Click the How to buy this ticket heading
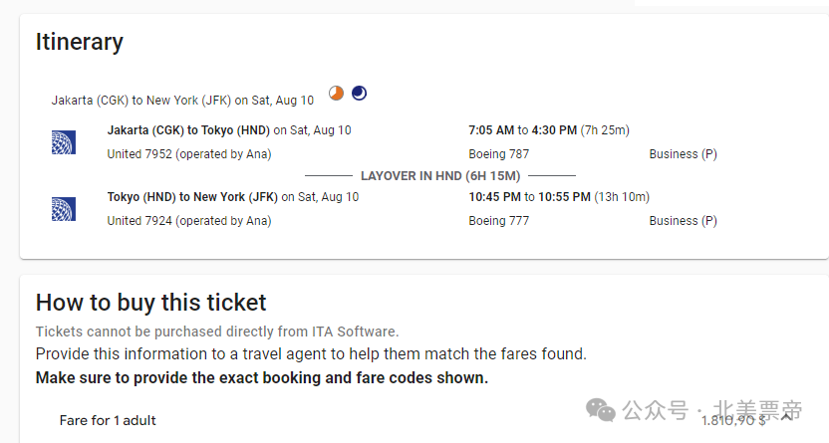This screenshot has height=443, width=829. [150, 303]
